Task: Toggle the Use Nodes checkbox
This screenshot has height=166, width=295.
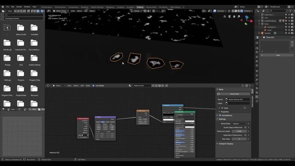Action: 94,86
